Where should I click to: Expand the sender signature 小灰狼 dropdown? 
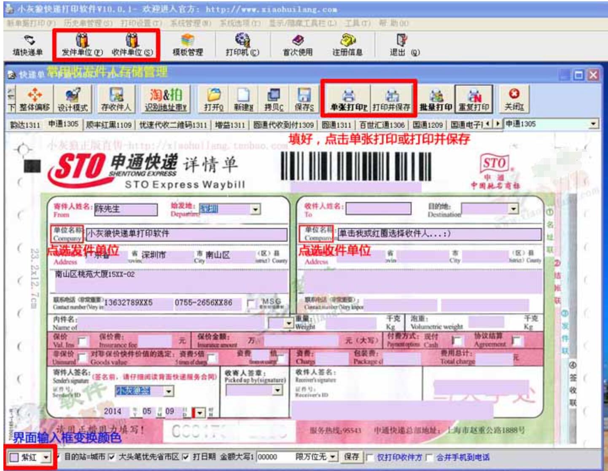tap(168, 391)
